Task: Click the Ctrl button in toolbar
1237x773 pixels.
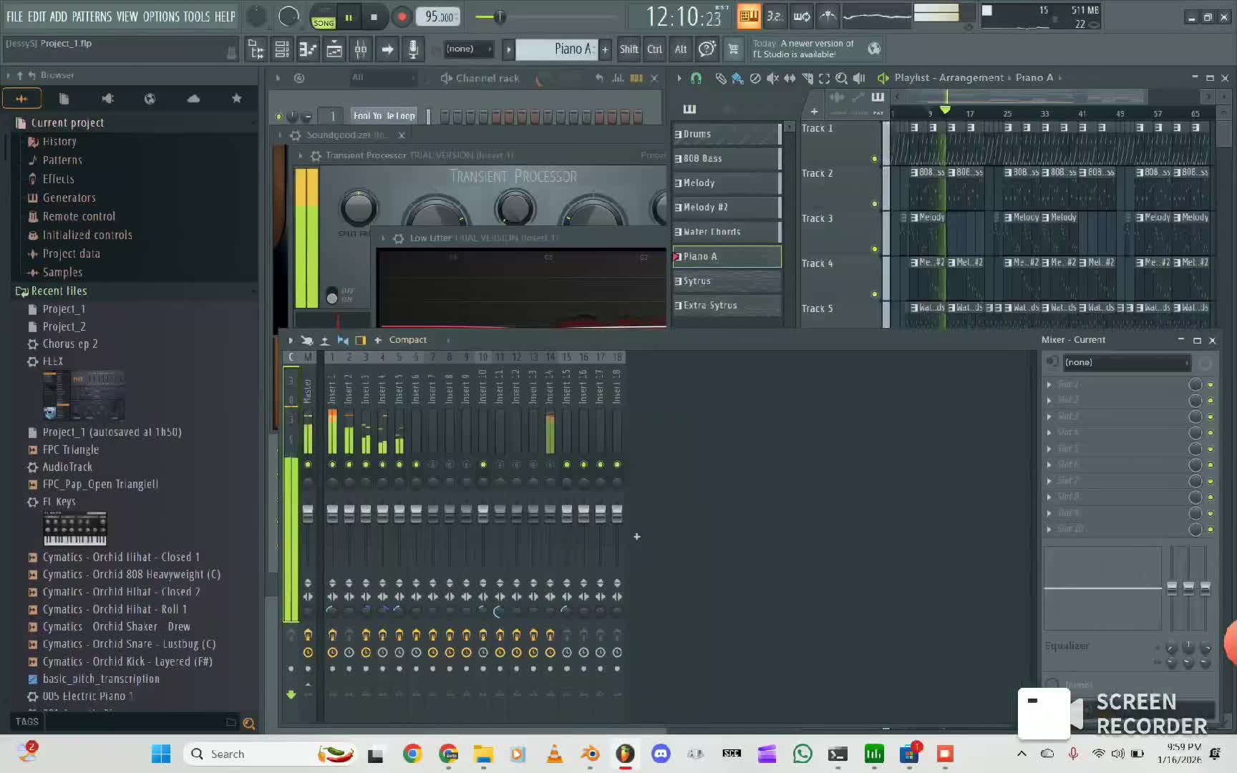Action: point(655,49)
